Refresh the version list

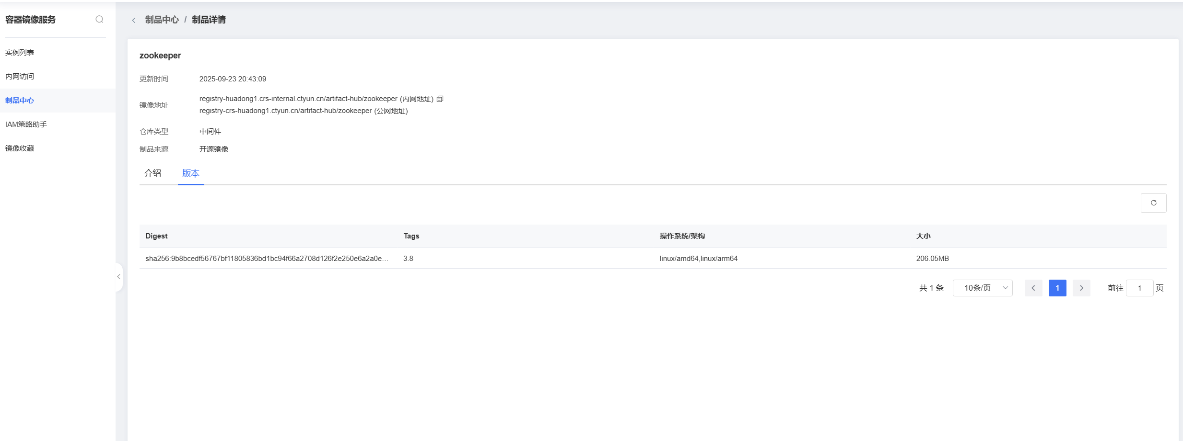(1153, 203)
